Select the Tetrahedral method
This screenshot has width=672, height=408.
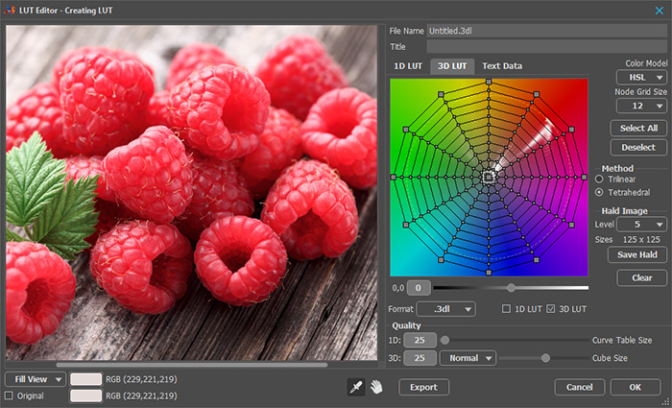click(599, 192)
